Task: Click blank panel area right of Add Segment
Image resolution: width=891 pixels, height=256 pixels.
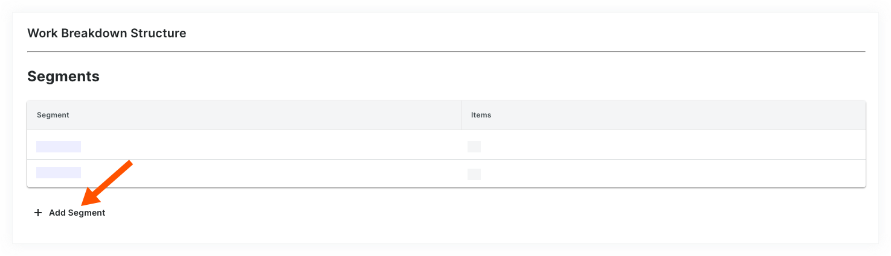Action: click(423, 214)
